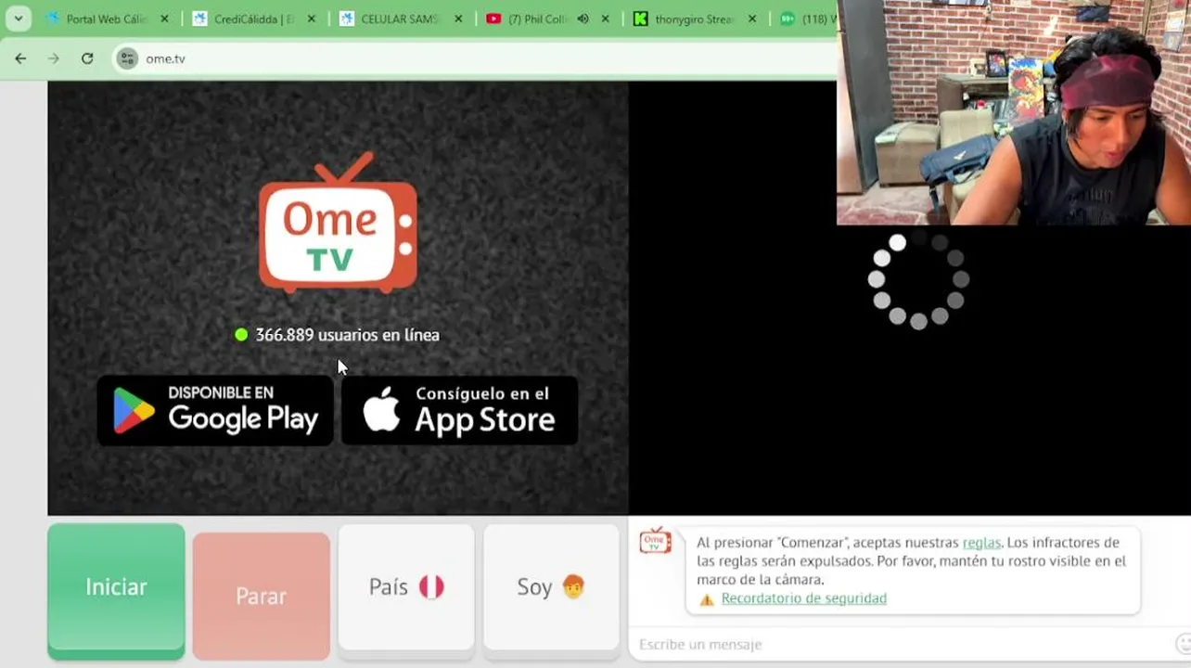Mute the YouTube tab audio icon
The height and width of the screenshot is (668, 1191).
pyautogui.click(x=583, y=19)
